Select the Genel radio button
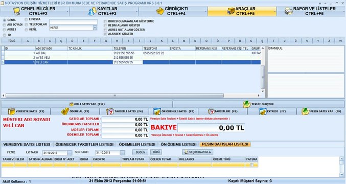 (5, 20)
